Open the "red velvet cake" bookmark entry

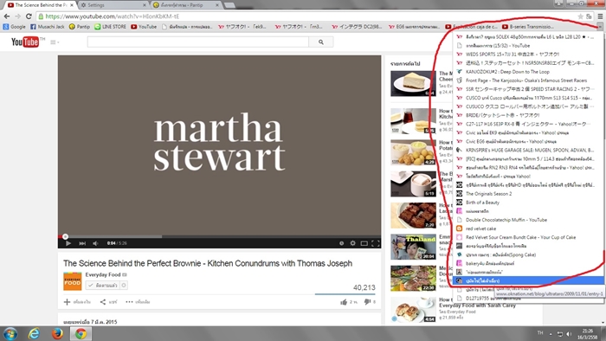coord(480,228)
